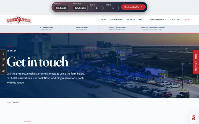The image size is (199, 124).
Task: Click the rooms count value 1
Action: pos(113,8)
